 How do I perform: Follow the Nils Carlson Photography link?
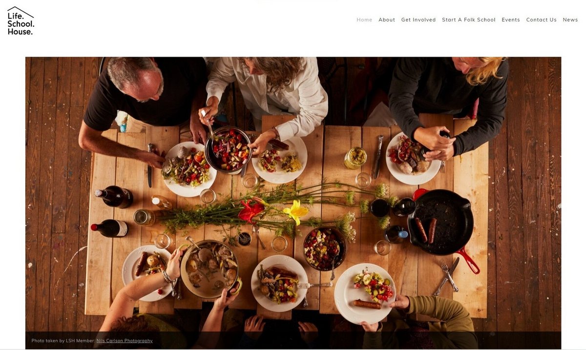[x=125, y=341]
